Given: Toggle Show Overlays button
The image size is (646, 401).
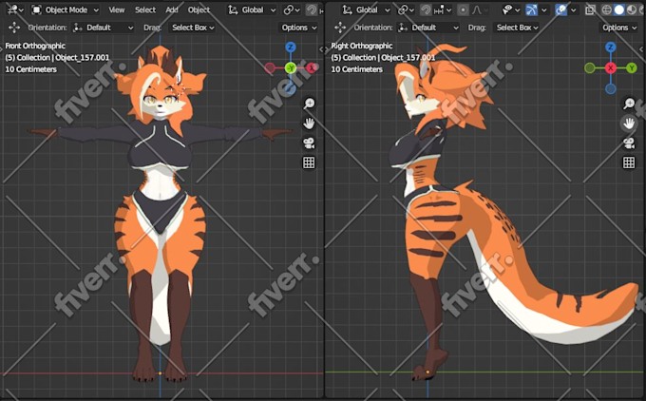Looking at the screenshot, I should click(561, 10).
